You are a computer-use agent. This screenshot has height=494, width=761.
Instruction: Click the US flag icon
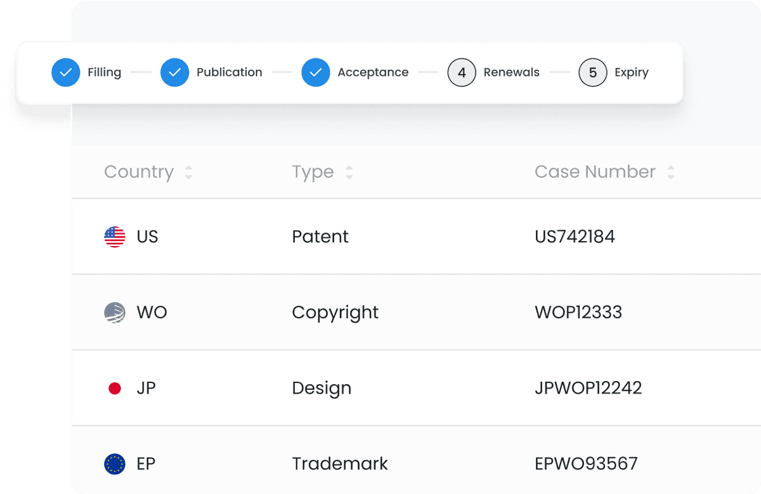point(115,237)
